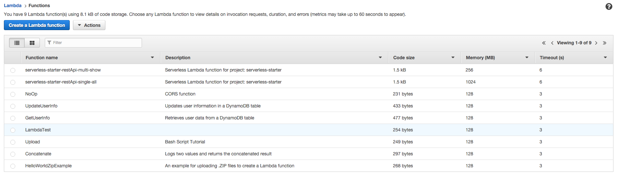618x178 pixels.
Task: Click the 268 bytes code size
Action: click(403, 166)
